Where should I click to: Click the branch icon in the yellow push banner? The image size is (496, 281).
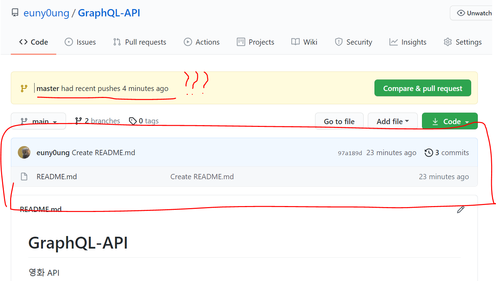click(x=24, y=89)
